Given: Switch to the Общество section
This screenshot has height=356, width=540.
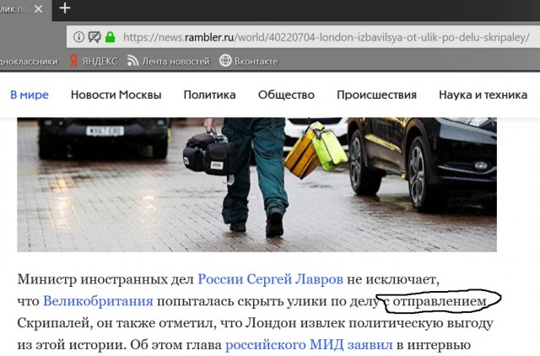Looking at the screenshot, I should tap(286, 94).
